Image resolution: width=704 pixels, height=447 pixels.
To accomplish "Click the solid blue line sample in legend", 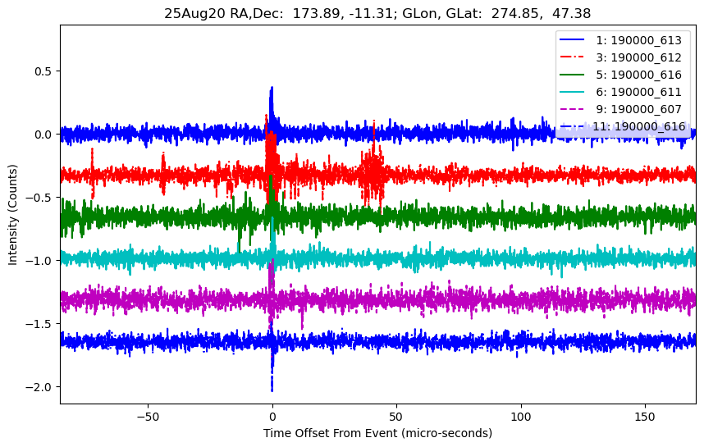I will 574,40.
